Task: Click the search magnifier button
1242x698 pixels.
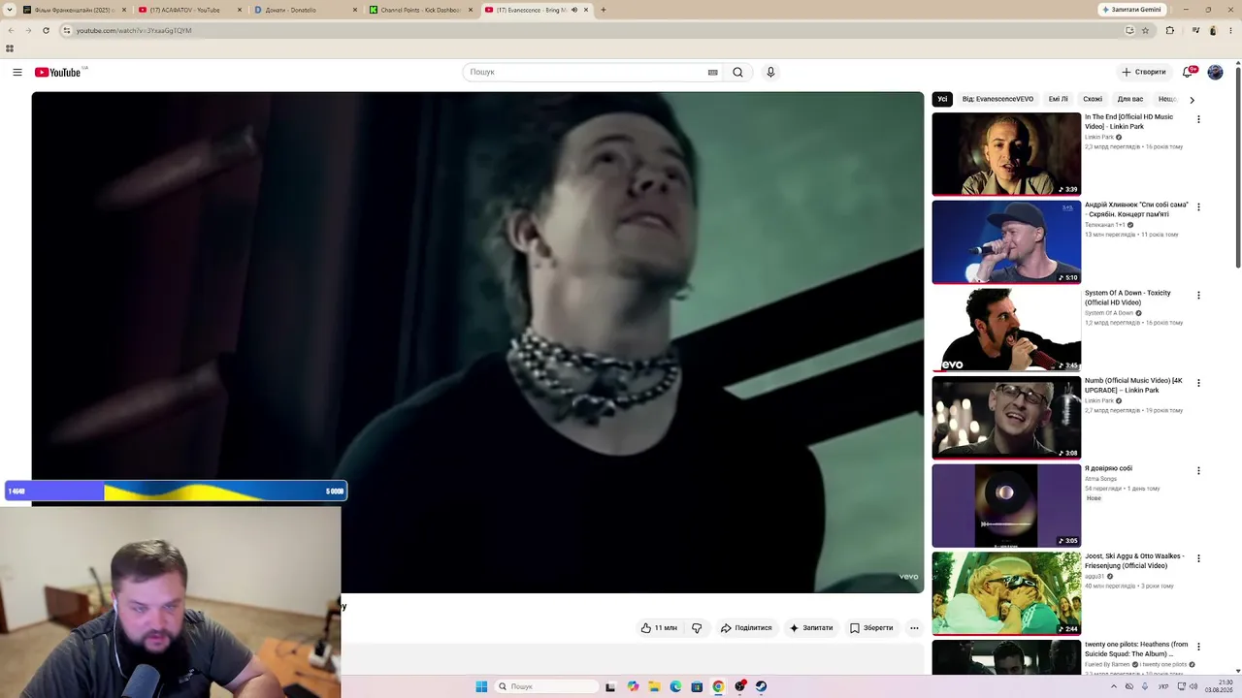Action: (x=737, y=72)
